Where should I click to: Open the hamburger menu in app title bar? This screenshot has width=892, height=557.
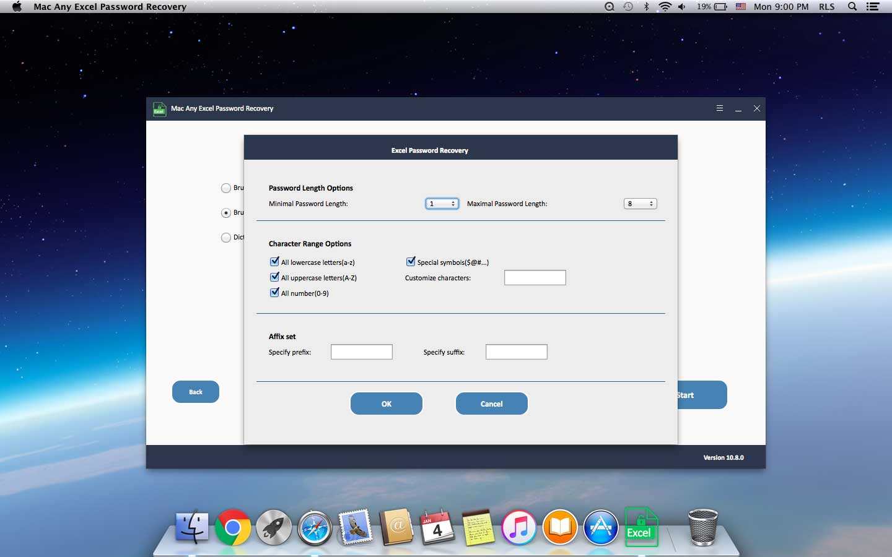[x=719, y=108]
